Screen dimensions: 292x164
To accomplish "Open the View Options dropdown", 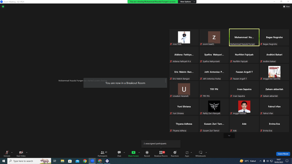I will (x=187, y=2).
